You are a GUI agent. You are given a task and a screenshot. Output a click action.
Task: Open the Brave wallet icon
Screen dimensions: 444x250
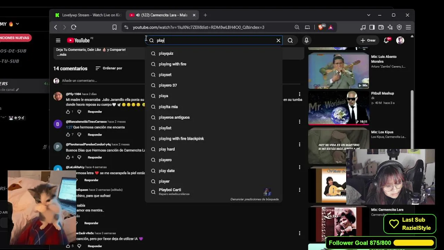click(381, 27)
